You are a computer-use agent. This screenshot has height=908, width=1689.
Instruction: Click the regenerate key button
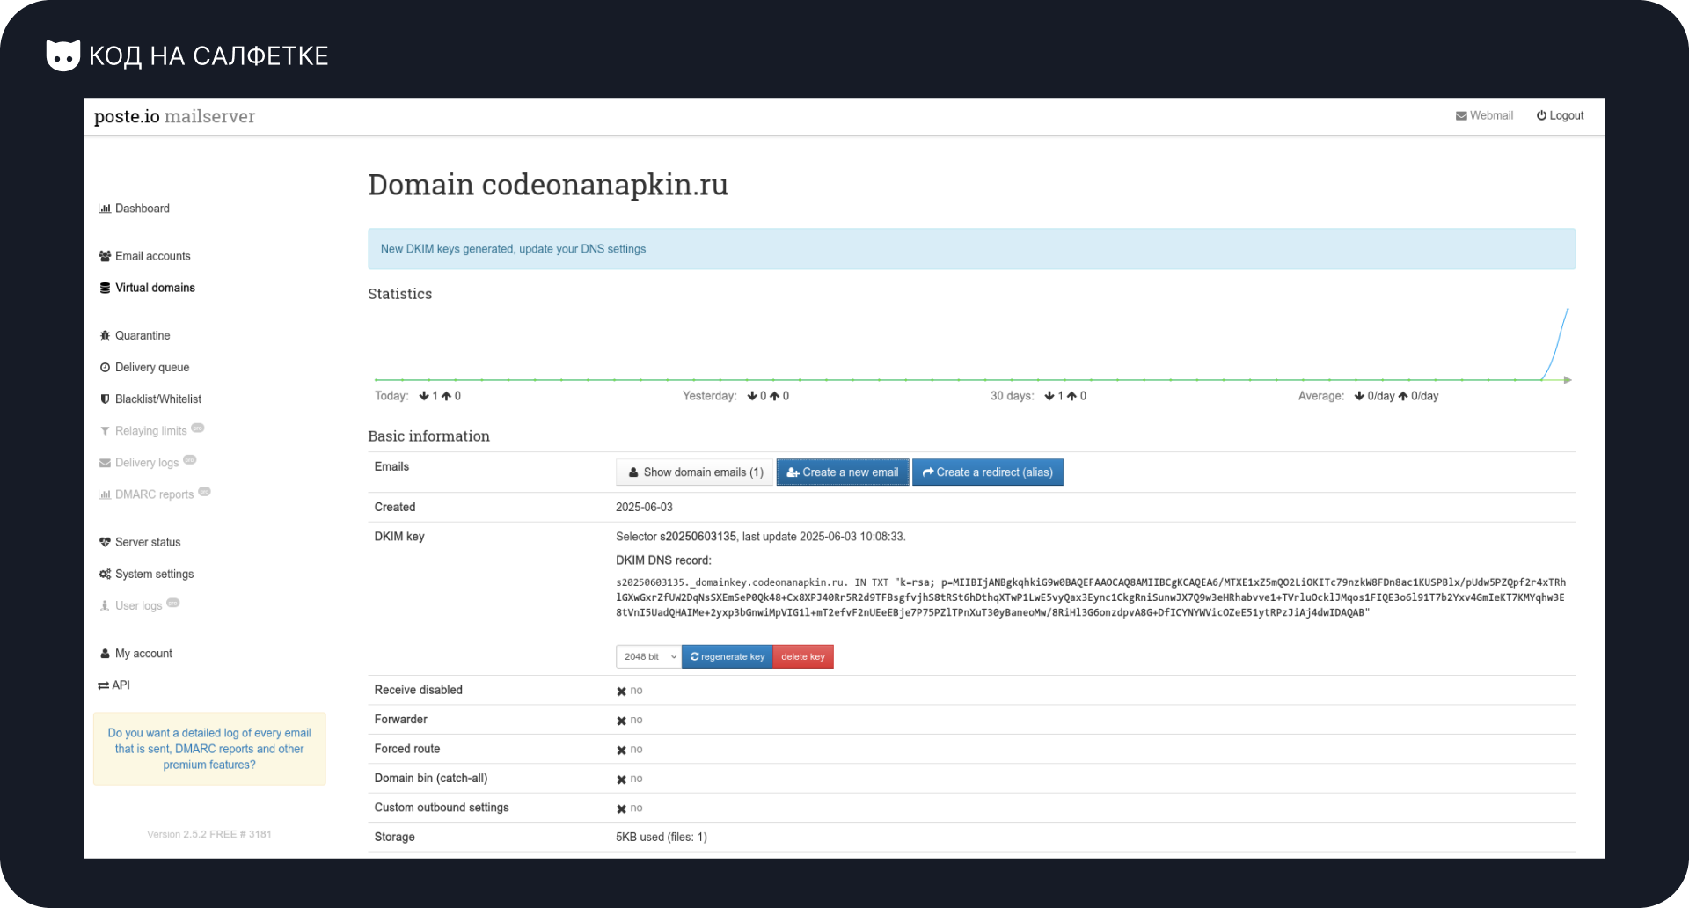(728, 656)
